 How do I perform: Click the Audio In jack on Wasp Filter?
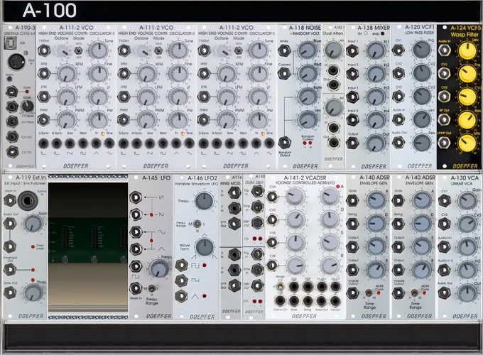point(444,50)
